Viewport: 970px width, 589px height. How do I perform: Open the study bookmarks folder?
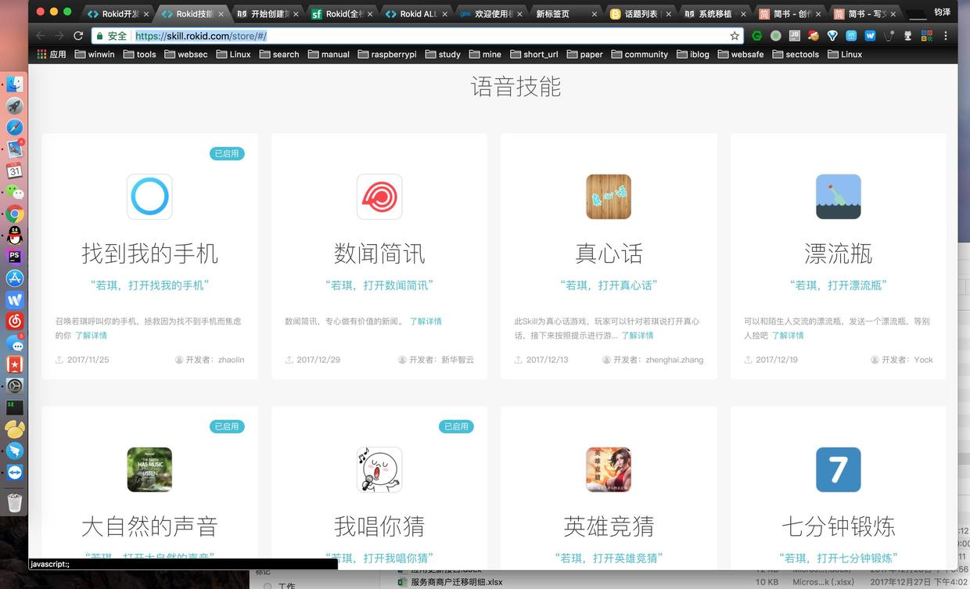pos(443,55)
